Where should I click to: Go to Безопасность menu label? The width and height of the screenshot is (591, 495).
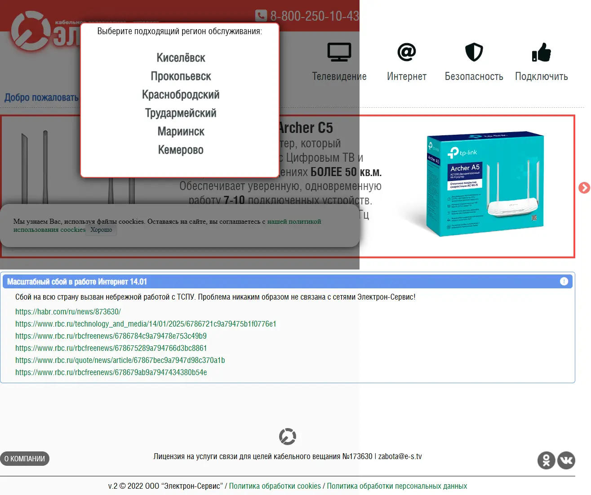click(474, 76)
